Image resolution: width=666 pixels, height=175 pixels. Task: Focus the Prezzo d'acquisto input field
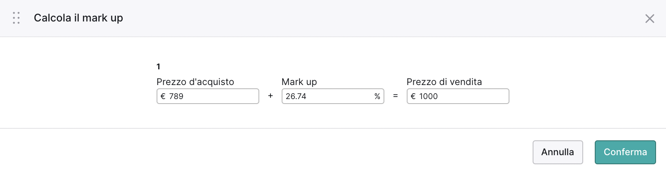click(208, 96)
